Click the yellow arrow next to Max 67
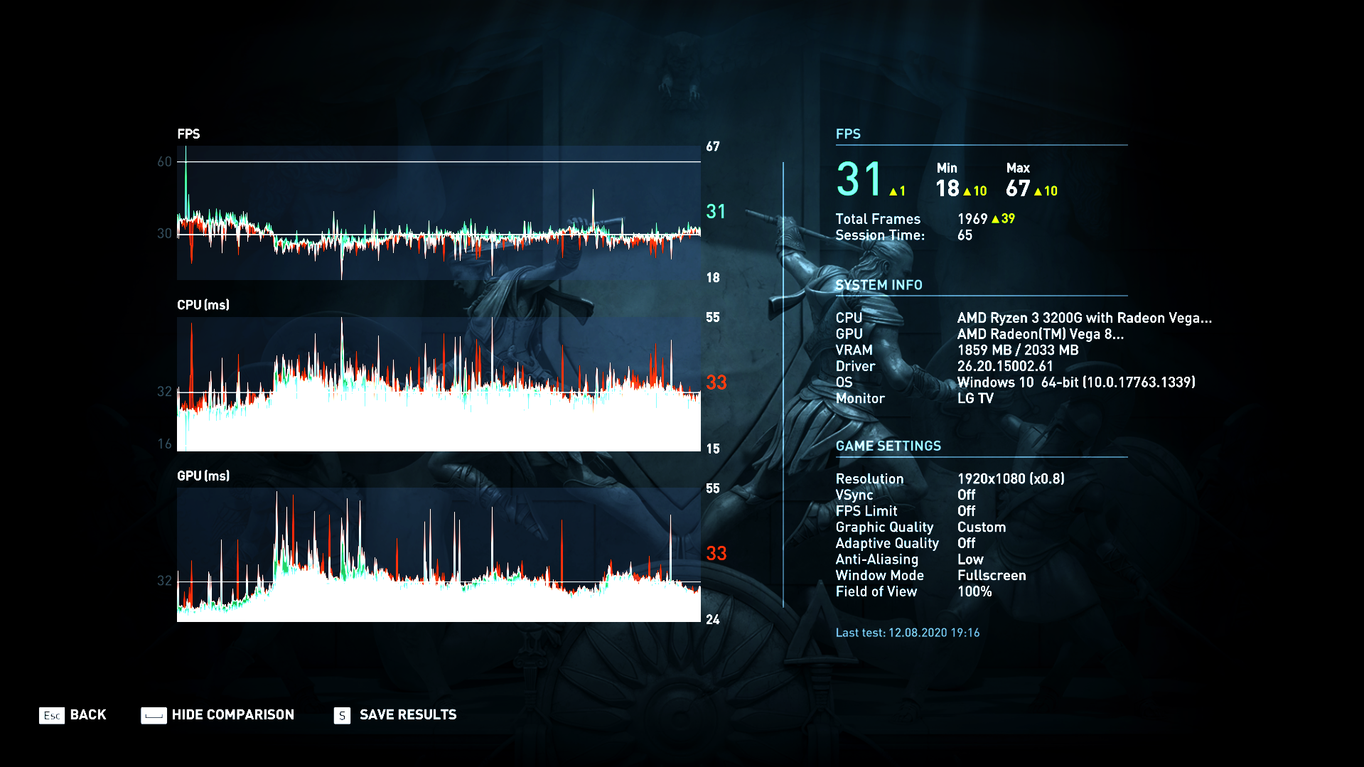This screenshot has width=1364, height=767. 1038,191
